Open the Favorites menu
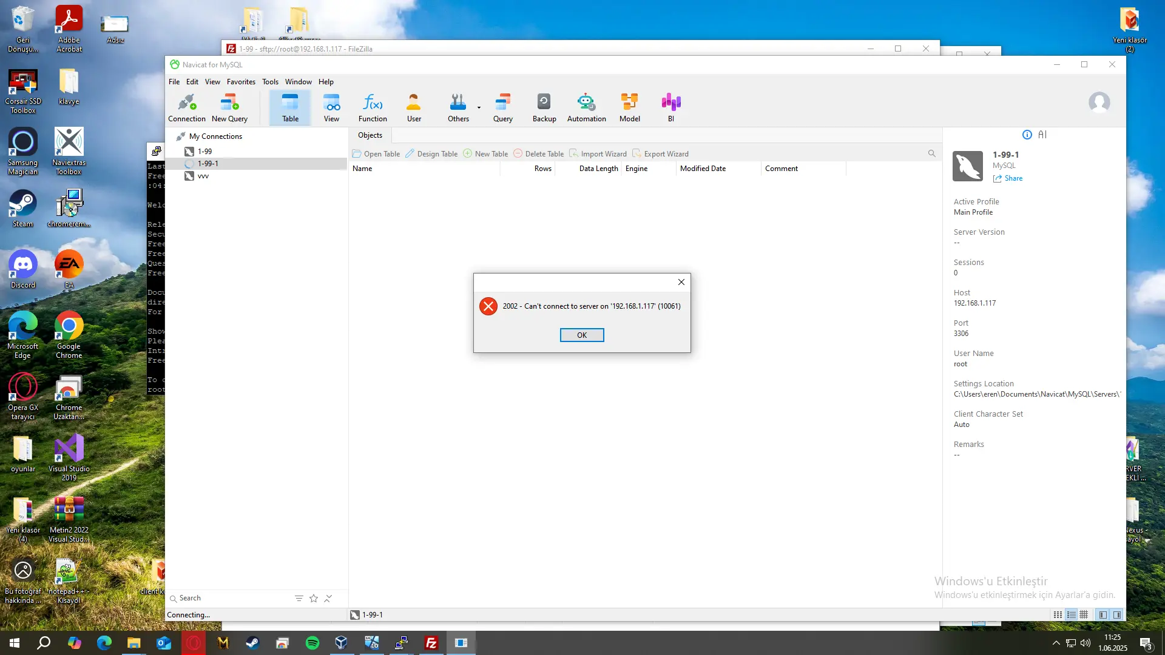1165x655 pixels. pos(241,82)
